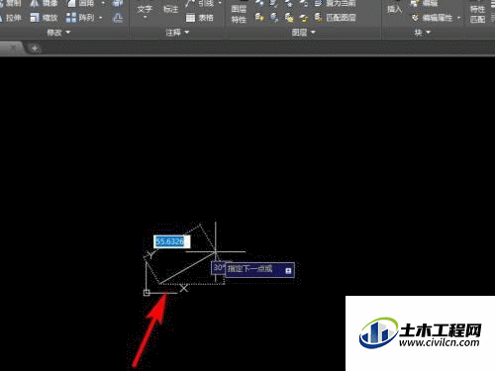The width and height of the screenshot is (495, 371).
Task: Open the 编辑属性 dropdown arrow
Action: click(458, 18)
